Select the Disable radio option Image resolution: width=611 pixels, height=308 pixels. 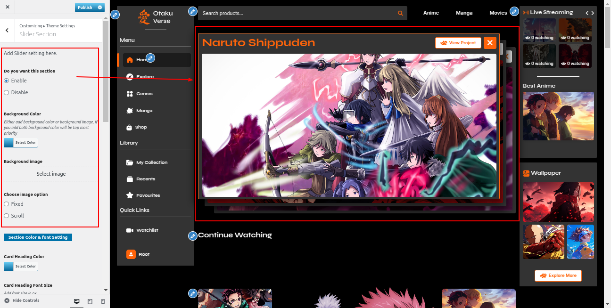point(7,93)
